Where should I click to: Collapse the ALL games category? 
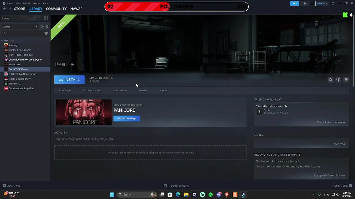[x=2, y=41]
